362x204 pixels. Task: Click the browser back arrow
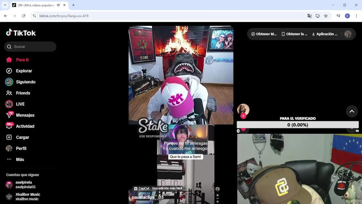(x=5, y=16)
